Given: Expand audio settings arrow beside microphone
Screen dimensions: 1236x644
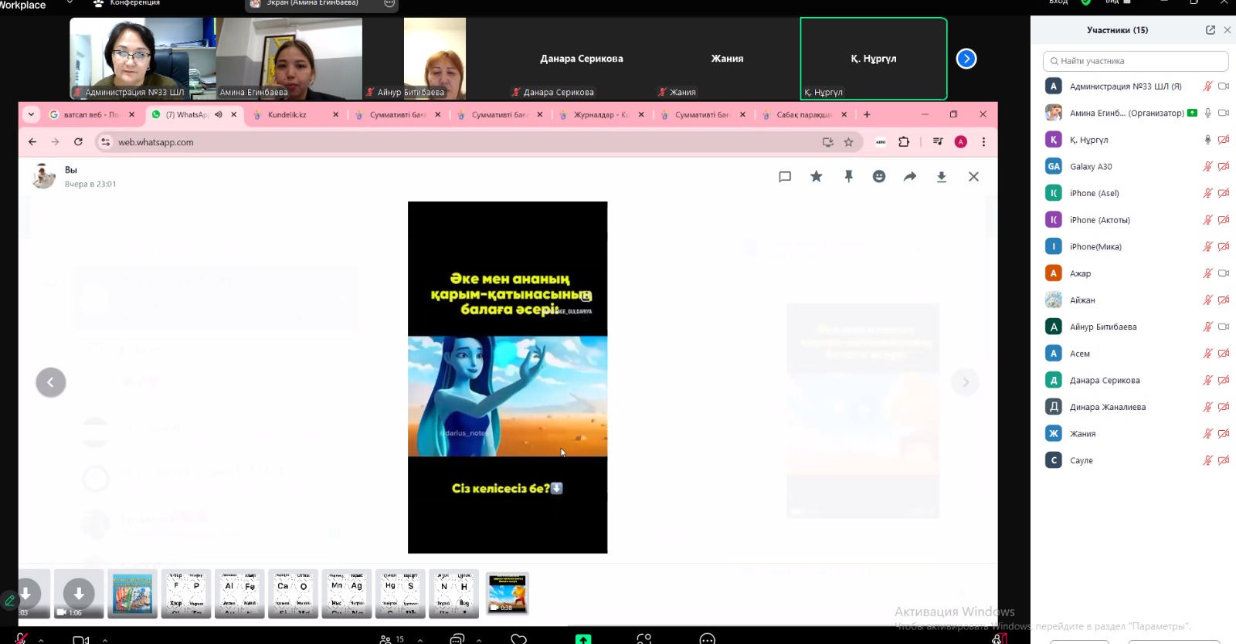Looking at the screenshot, I should click(41, 639).
